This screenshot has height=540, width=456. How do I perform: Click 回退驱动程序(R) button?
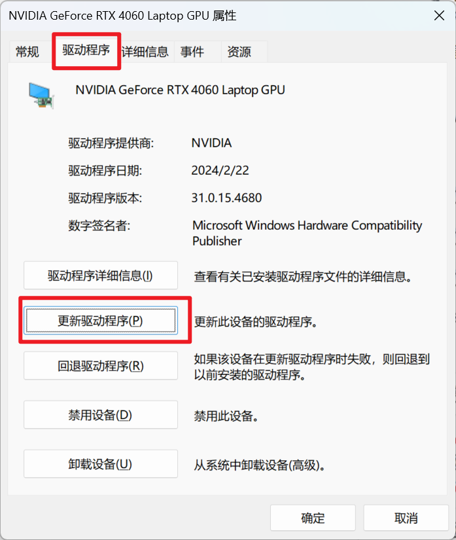pyautogui.click(x=101, y=366)
